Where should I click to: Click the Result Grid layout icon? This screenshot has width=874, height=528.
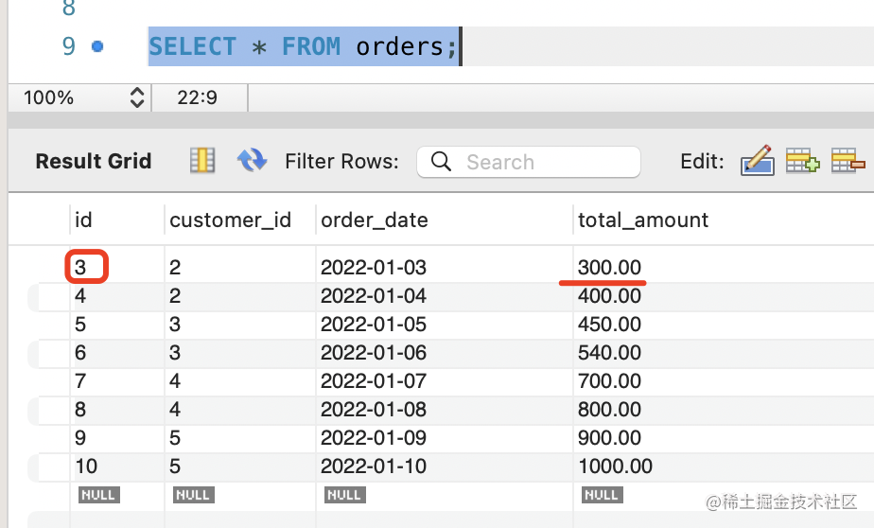click(x=202, y=161)
